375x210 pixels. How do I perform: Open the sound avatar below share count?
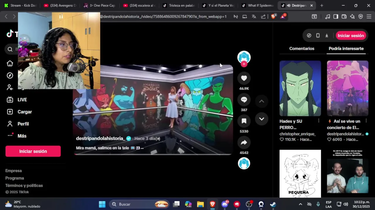pos(244,163)
